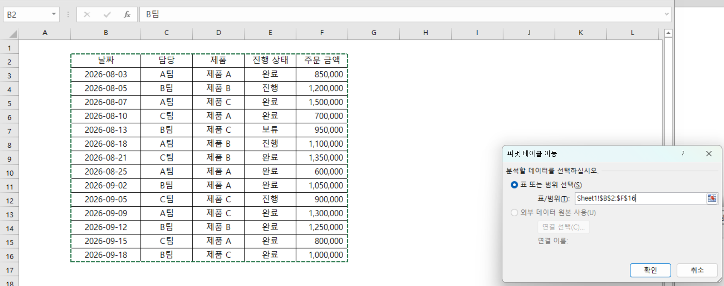The height and width of the screenshot is (286, 724).
Task: Click the cancel (X) formula bar icon
Action: pos(87,14)
